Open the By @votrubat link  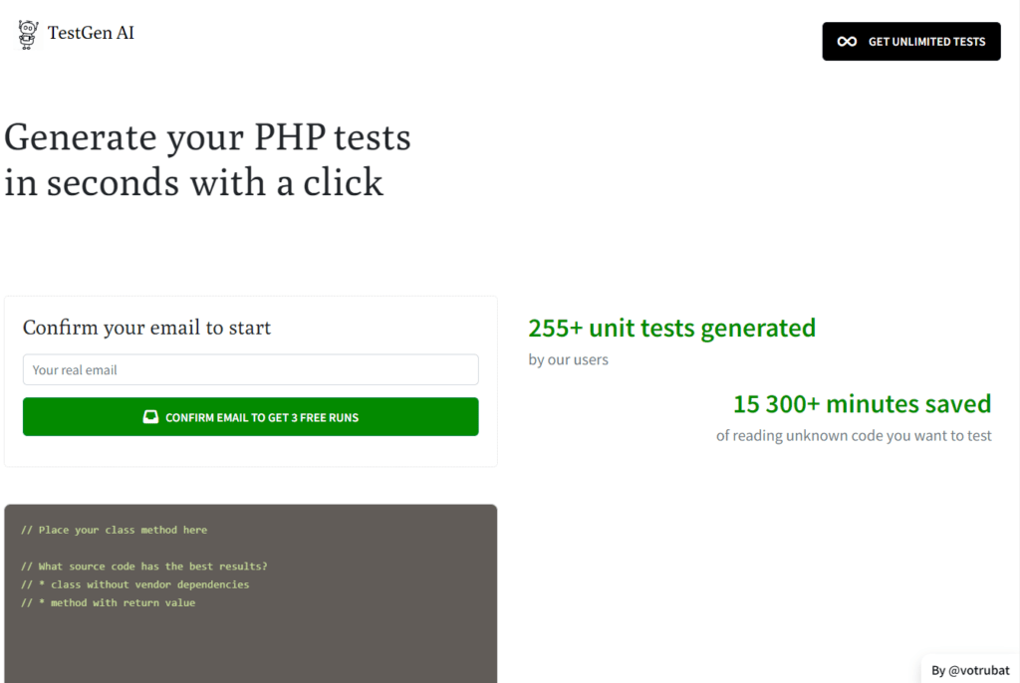click(970, 670)
